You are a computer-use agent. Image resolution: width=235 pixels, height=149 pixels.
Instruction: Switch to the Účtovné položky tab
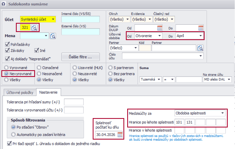point(18,93)
